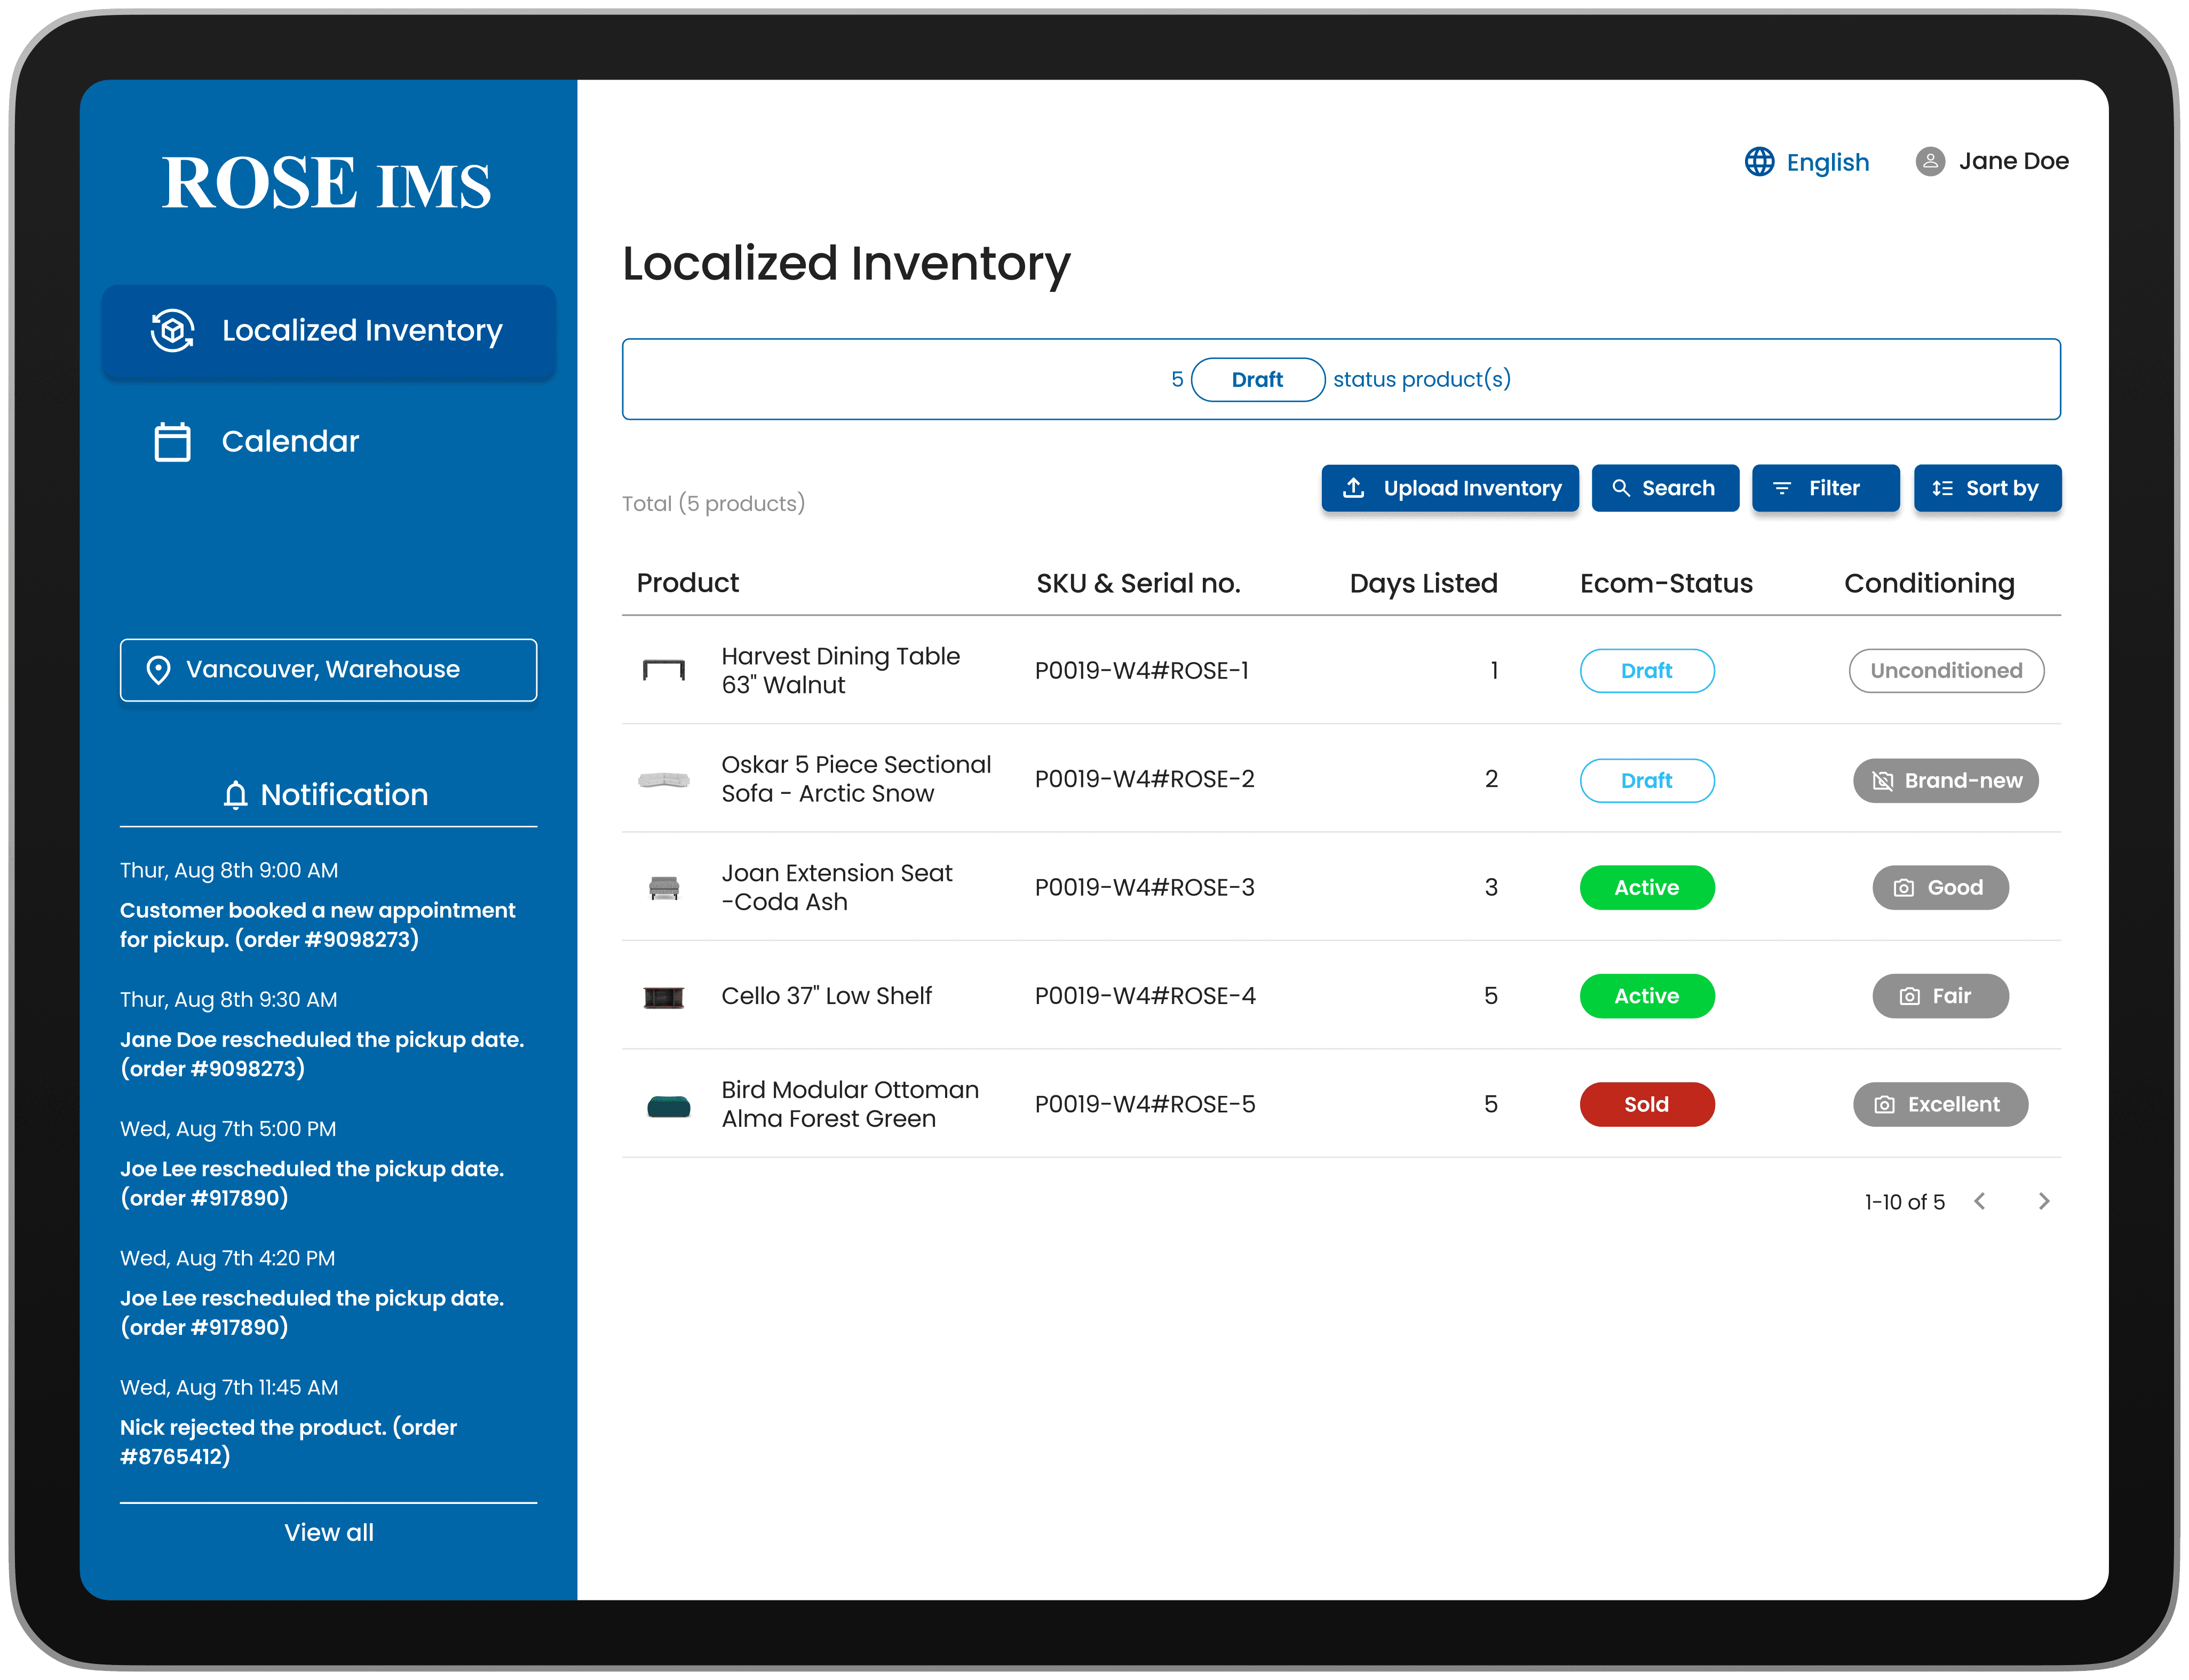Screen dimensions: 2189x1680
Task: Click the funnel icon on Filter button
Action: (x=1783, y=488)
